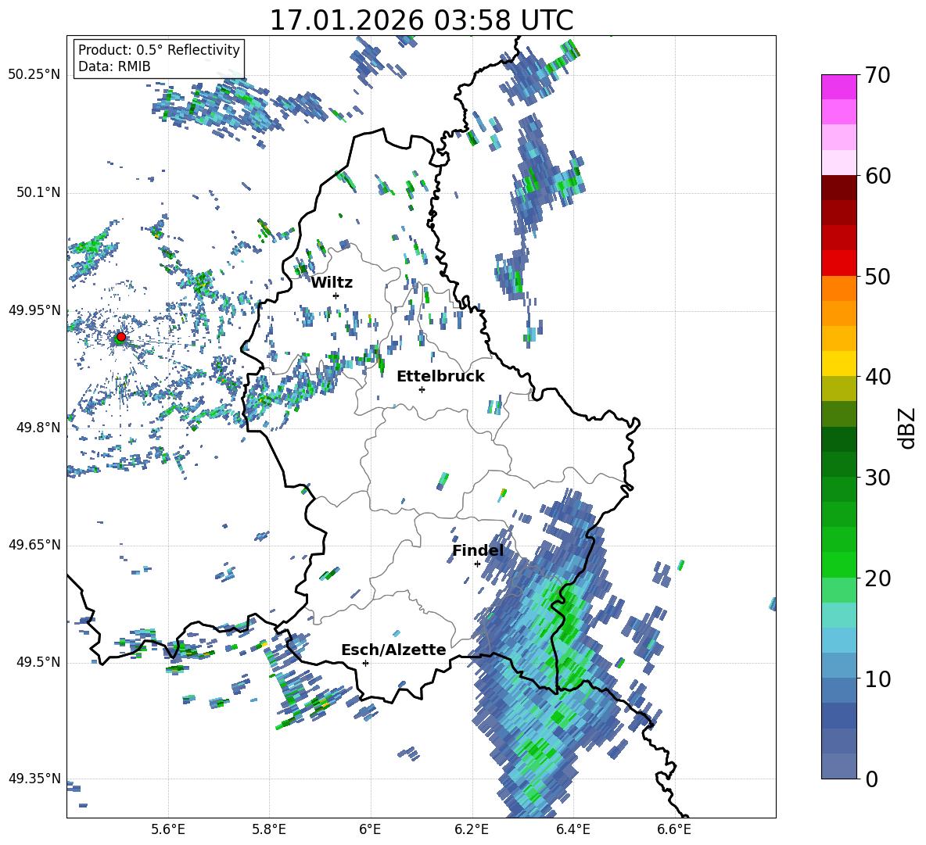Select the Ettelbruck city label
The image size is (926, 845).
click(x=440, y=377)
